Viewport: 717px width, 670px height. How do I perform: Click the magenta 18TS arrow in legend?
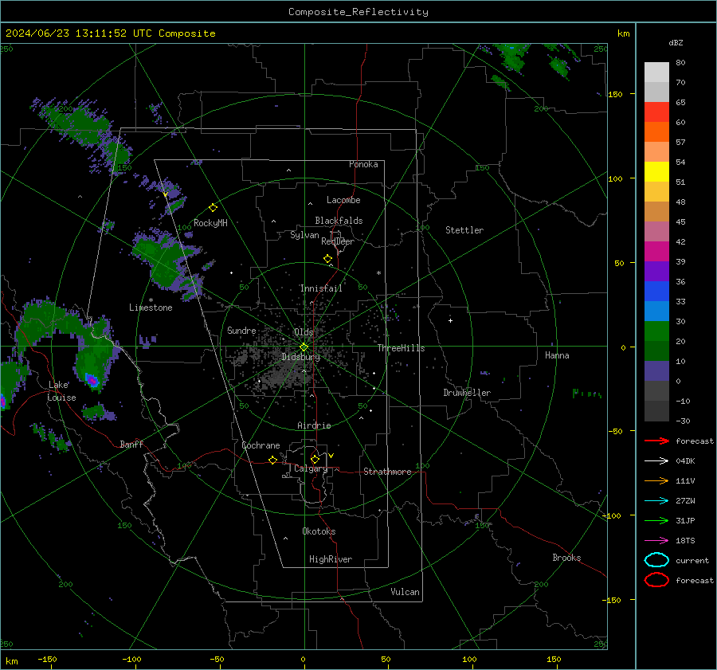[x=656, y=541]
